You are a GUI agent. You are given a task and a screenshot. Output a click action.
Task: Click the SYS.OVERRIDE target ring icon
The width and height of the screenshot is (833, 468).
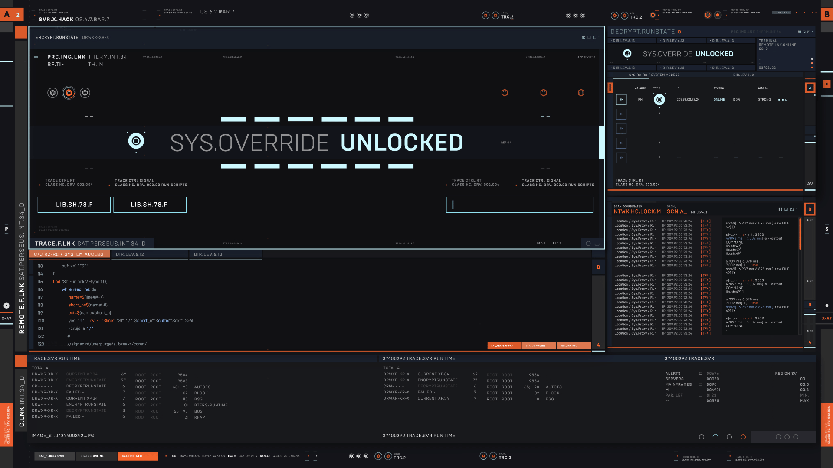(136, 141)
